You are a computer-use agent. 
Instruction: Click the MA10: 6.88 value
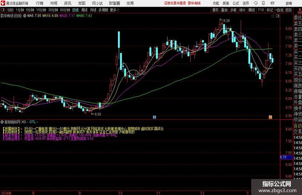click(x=50, y=16)
